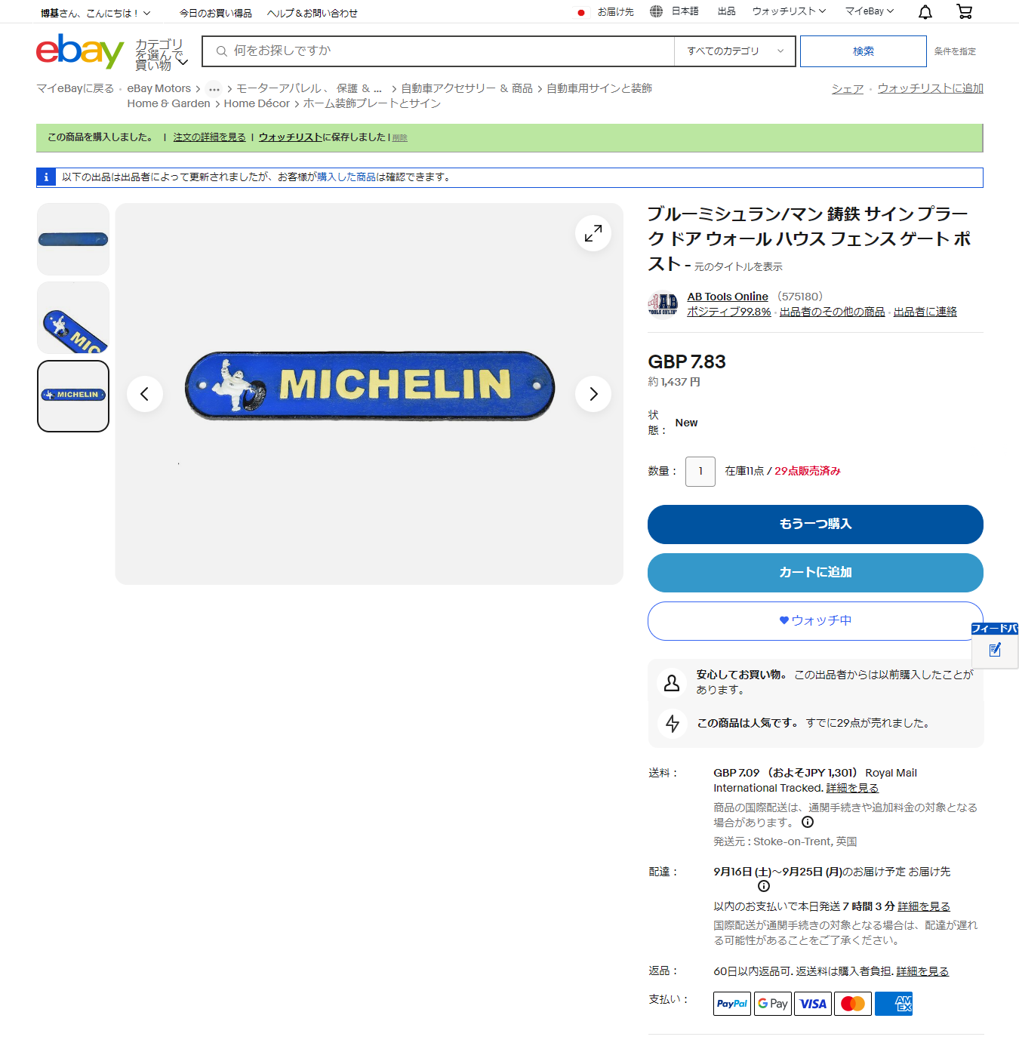This screenshot has height=1049, width=1019.
Task: Click the カートに追加 button
Action: tap(815, 572)
